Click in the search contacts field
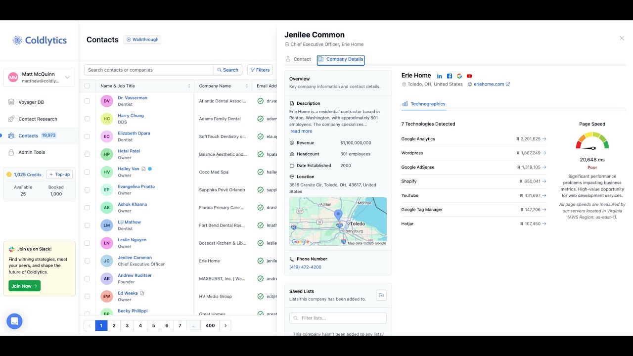The height and width of the screenshot is (356, 633). tap(148, 70)
